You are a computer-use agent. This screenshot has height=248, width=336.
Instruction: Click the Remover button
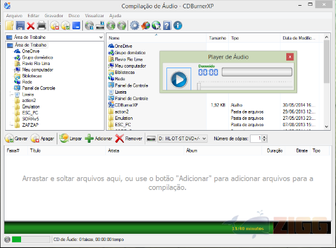pos(129,139)
